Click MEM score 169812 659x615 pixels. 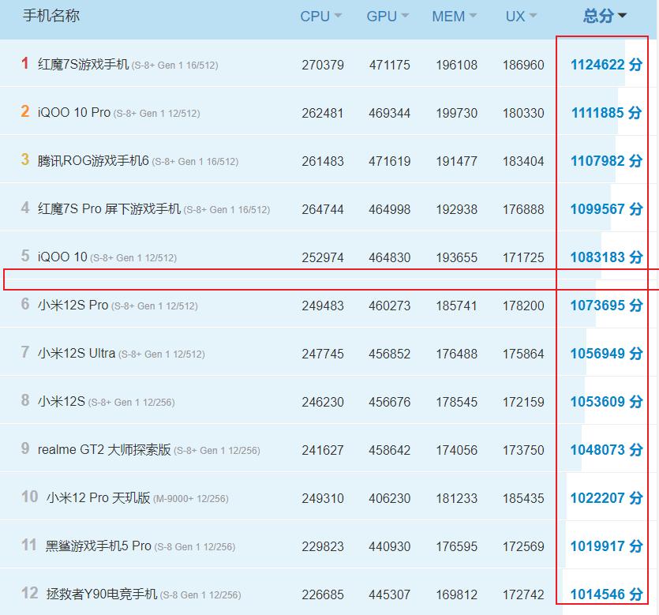[456, 594]
